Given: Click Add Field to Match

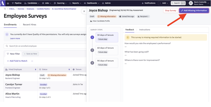Looking at the screenshot, I should (x=17, y=61).
